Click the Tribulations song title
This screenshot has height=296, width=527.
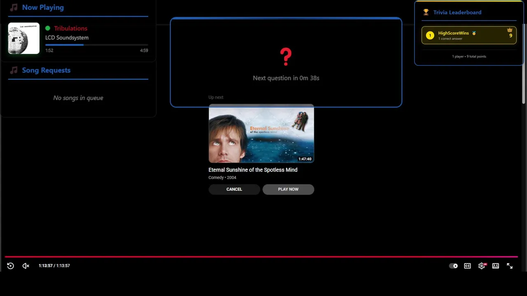70,28
